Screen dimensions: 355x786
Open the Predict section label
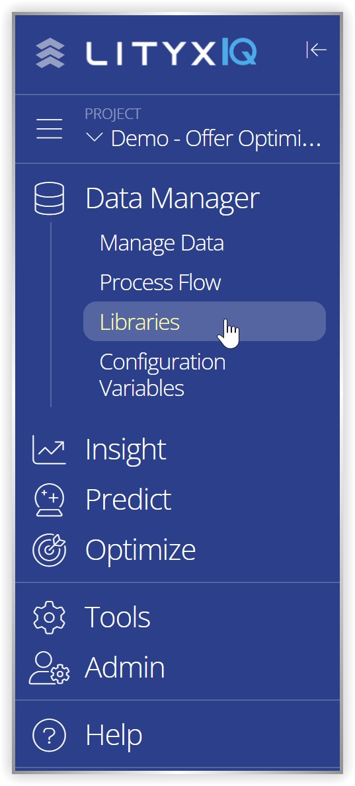click(128, 500)
